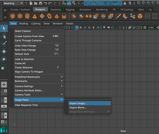Open the Shading panel menu
Viewport: 159px width, 134px height.
click(x=24, y=23)
